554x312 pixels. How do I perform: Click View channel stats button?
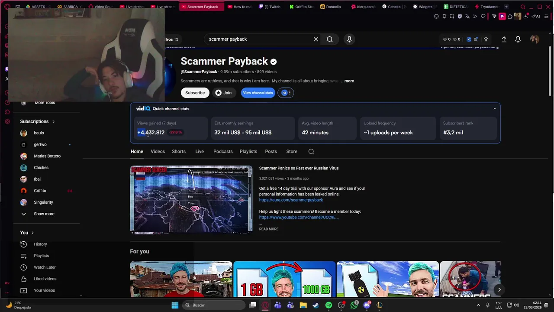click(x=258, y=93)
